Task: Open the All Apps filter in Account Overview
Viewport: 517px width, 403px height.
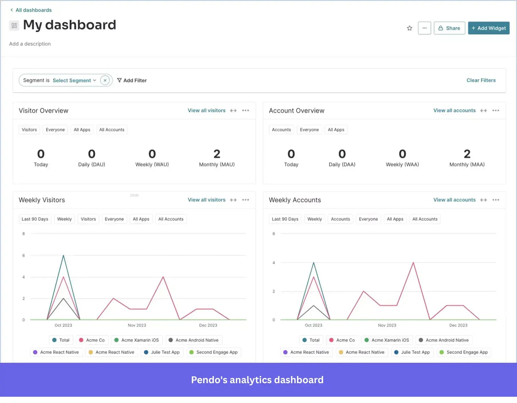Action: [x=336, y=130]
